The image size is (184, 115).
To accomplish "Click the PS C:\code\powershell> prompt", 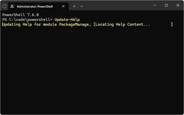I will (27, 20).
